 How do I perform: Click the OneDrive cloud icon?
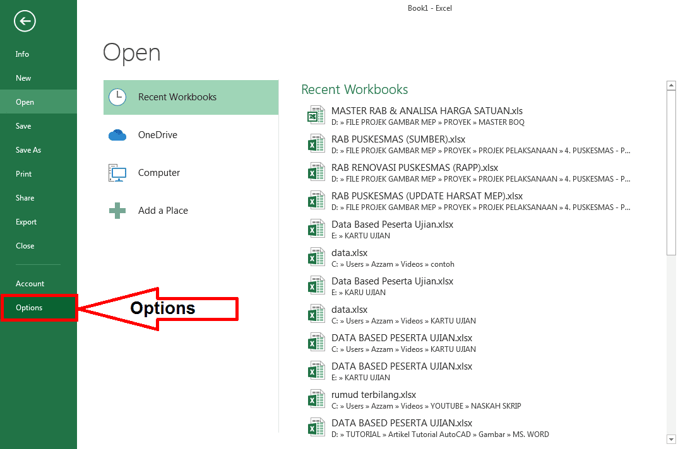tap(117, 134)
